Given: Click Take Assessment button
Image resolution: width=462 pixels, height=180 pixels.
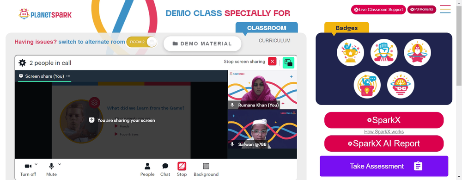Looking at the screenshot, I should click(x=384, y=166).
